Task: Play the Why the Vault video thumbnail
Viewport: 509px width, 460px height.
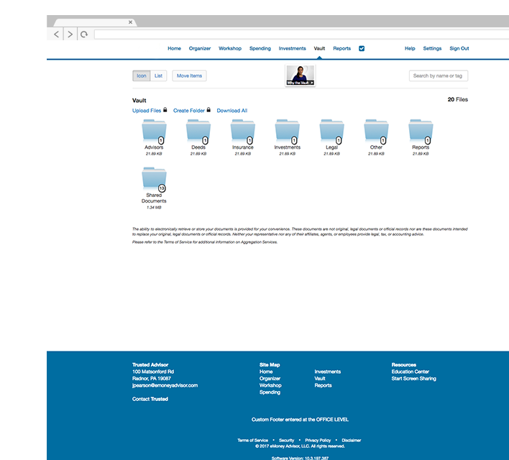Action: click(x=301, y=75)
